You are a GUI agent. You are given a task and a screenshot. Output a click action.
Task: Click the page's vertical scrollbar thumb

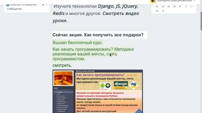pyautogui.click(x=201, y=21)
